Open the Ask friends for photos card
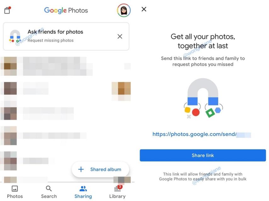Screen dimensions: 269x201 tap(66, 36)
